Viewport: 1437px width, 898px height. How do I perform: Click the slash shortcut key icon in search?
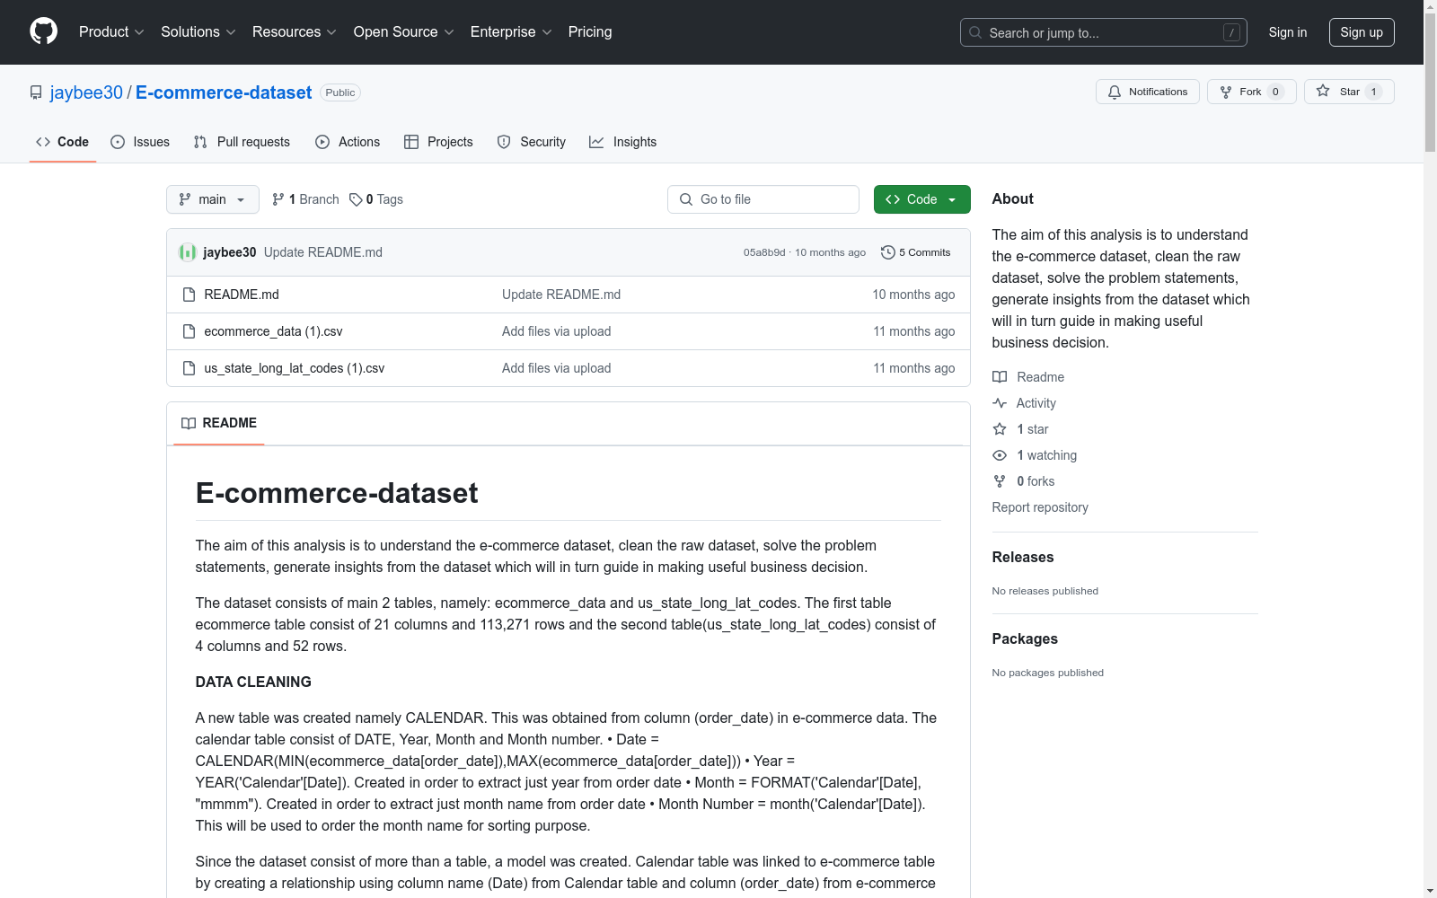pyautogui.click(x=1231, y=32)
